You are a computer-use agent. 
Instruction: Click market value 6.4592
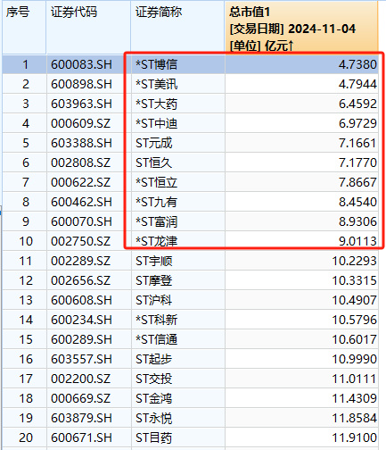click(x=357, y=104)
